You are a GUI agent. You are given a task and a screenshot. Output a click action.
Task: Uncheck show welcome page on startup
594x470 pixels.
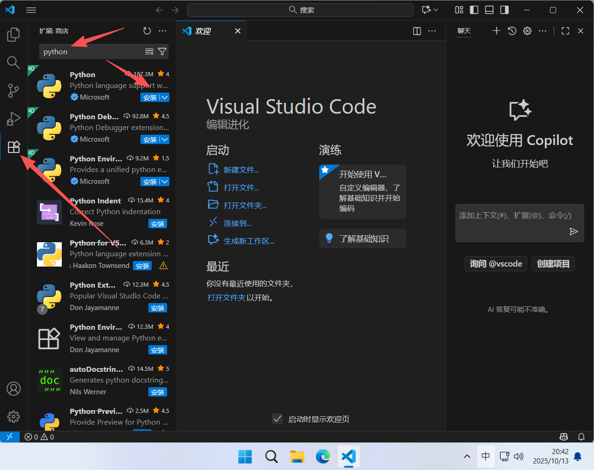(278, 419)
